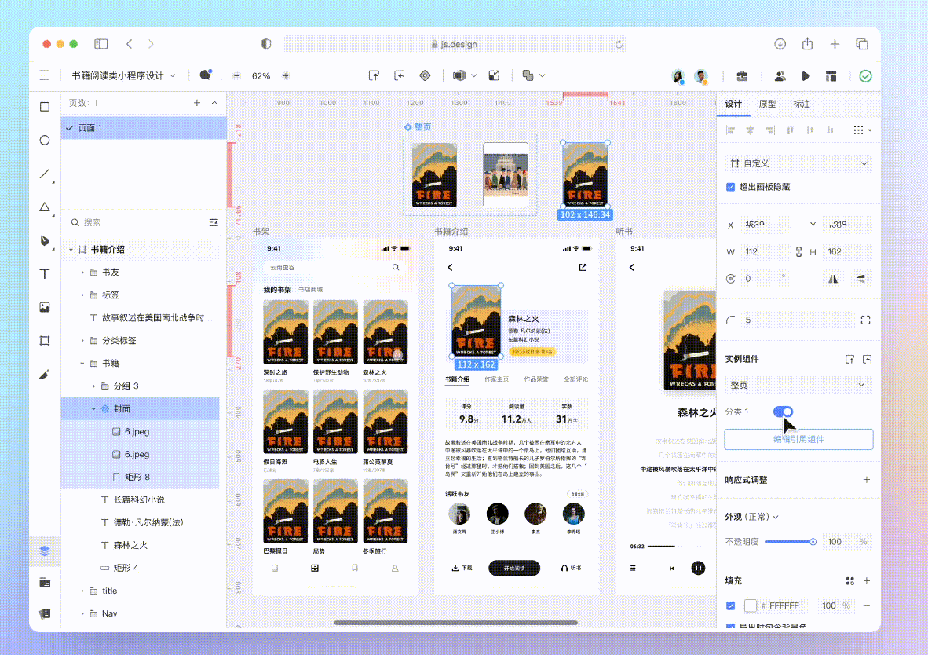
Task: Click the W width field showing 112
Action: tap(764, 251)
